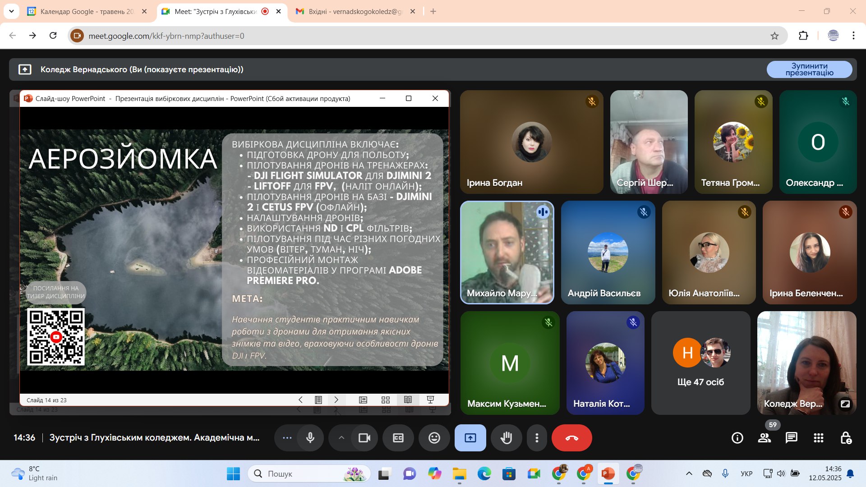
Task: Open weather widget 8°C Light rain
Action: (x=35, y=473)
